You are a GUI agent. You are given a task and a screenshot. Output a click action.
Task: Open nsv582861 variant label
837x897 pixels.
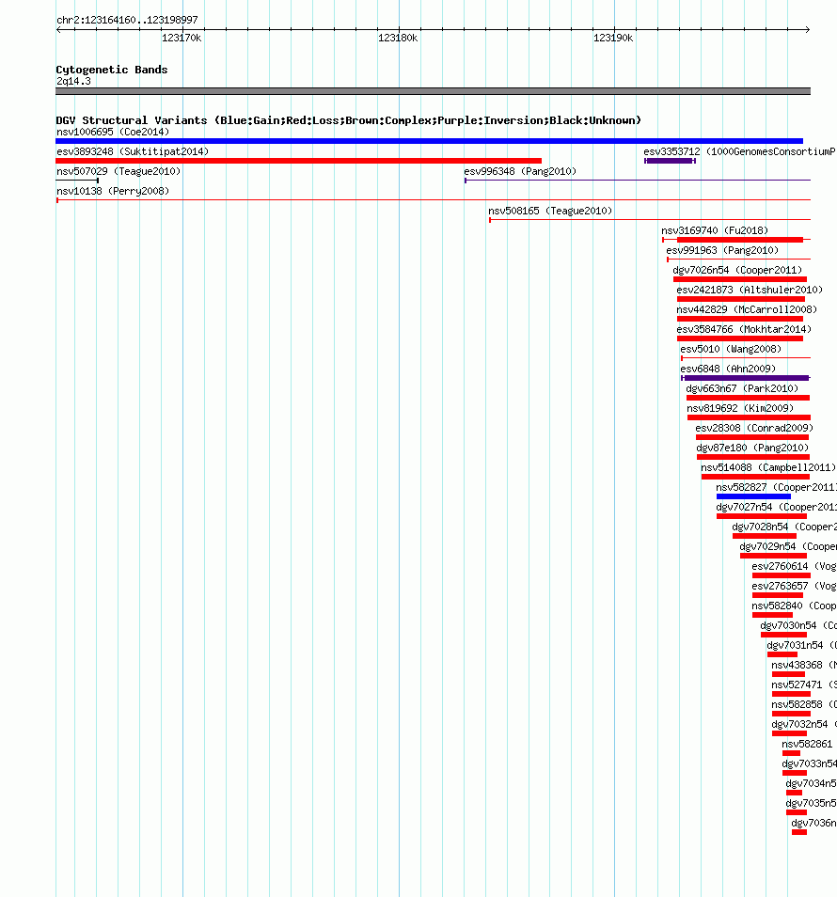807,744
